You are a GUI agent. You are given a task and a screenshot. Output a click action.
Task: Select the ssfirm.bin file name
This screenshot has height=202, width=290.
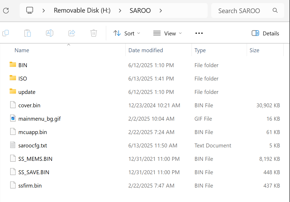[30, 185]
